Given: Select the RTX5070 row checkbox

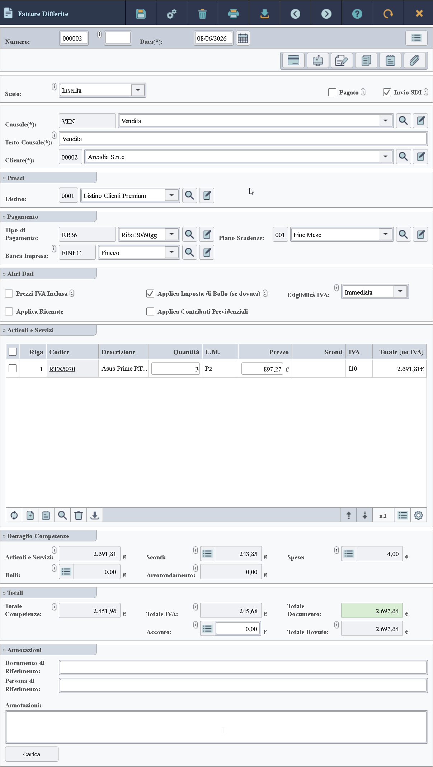Looking at the screenshot, I should (x=13, y=368).
